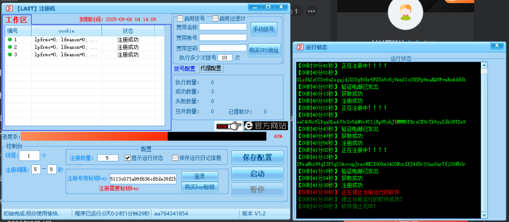509x222 pixels.
Task: Switch to the 代理配置 tab
Action: coord(211,68)
